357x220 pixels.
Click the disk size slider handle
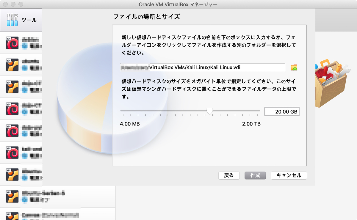tap(210, 111)
